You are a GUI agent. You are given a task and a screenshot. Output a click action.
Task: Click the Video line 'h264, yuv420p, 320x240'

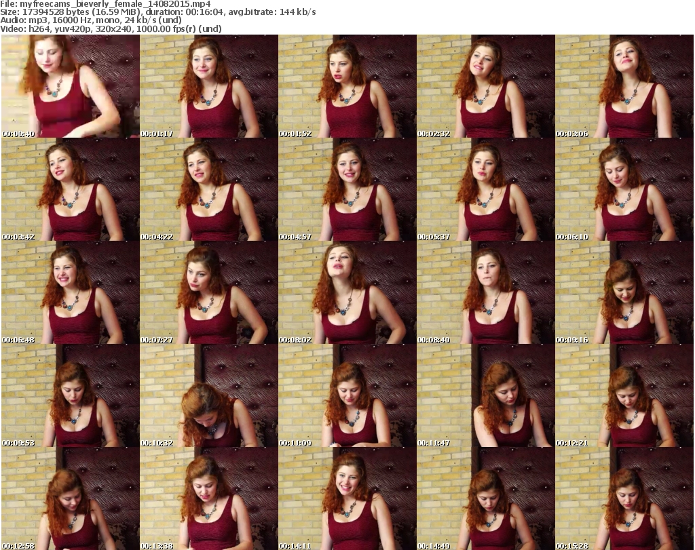111,28
